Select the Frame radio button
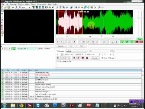 (109, 58)
